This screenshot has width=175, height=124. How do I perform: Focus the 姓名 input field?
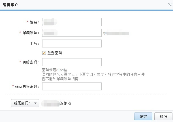click(72, 22)
